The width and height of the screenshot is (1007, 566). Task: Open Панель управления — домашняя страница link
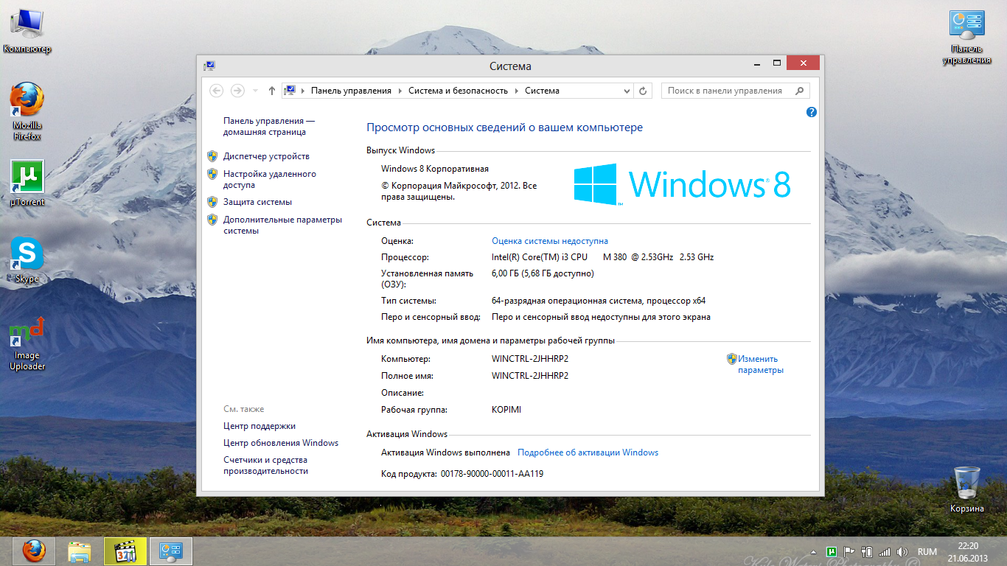269,126
